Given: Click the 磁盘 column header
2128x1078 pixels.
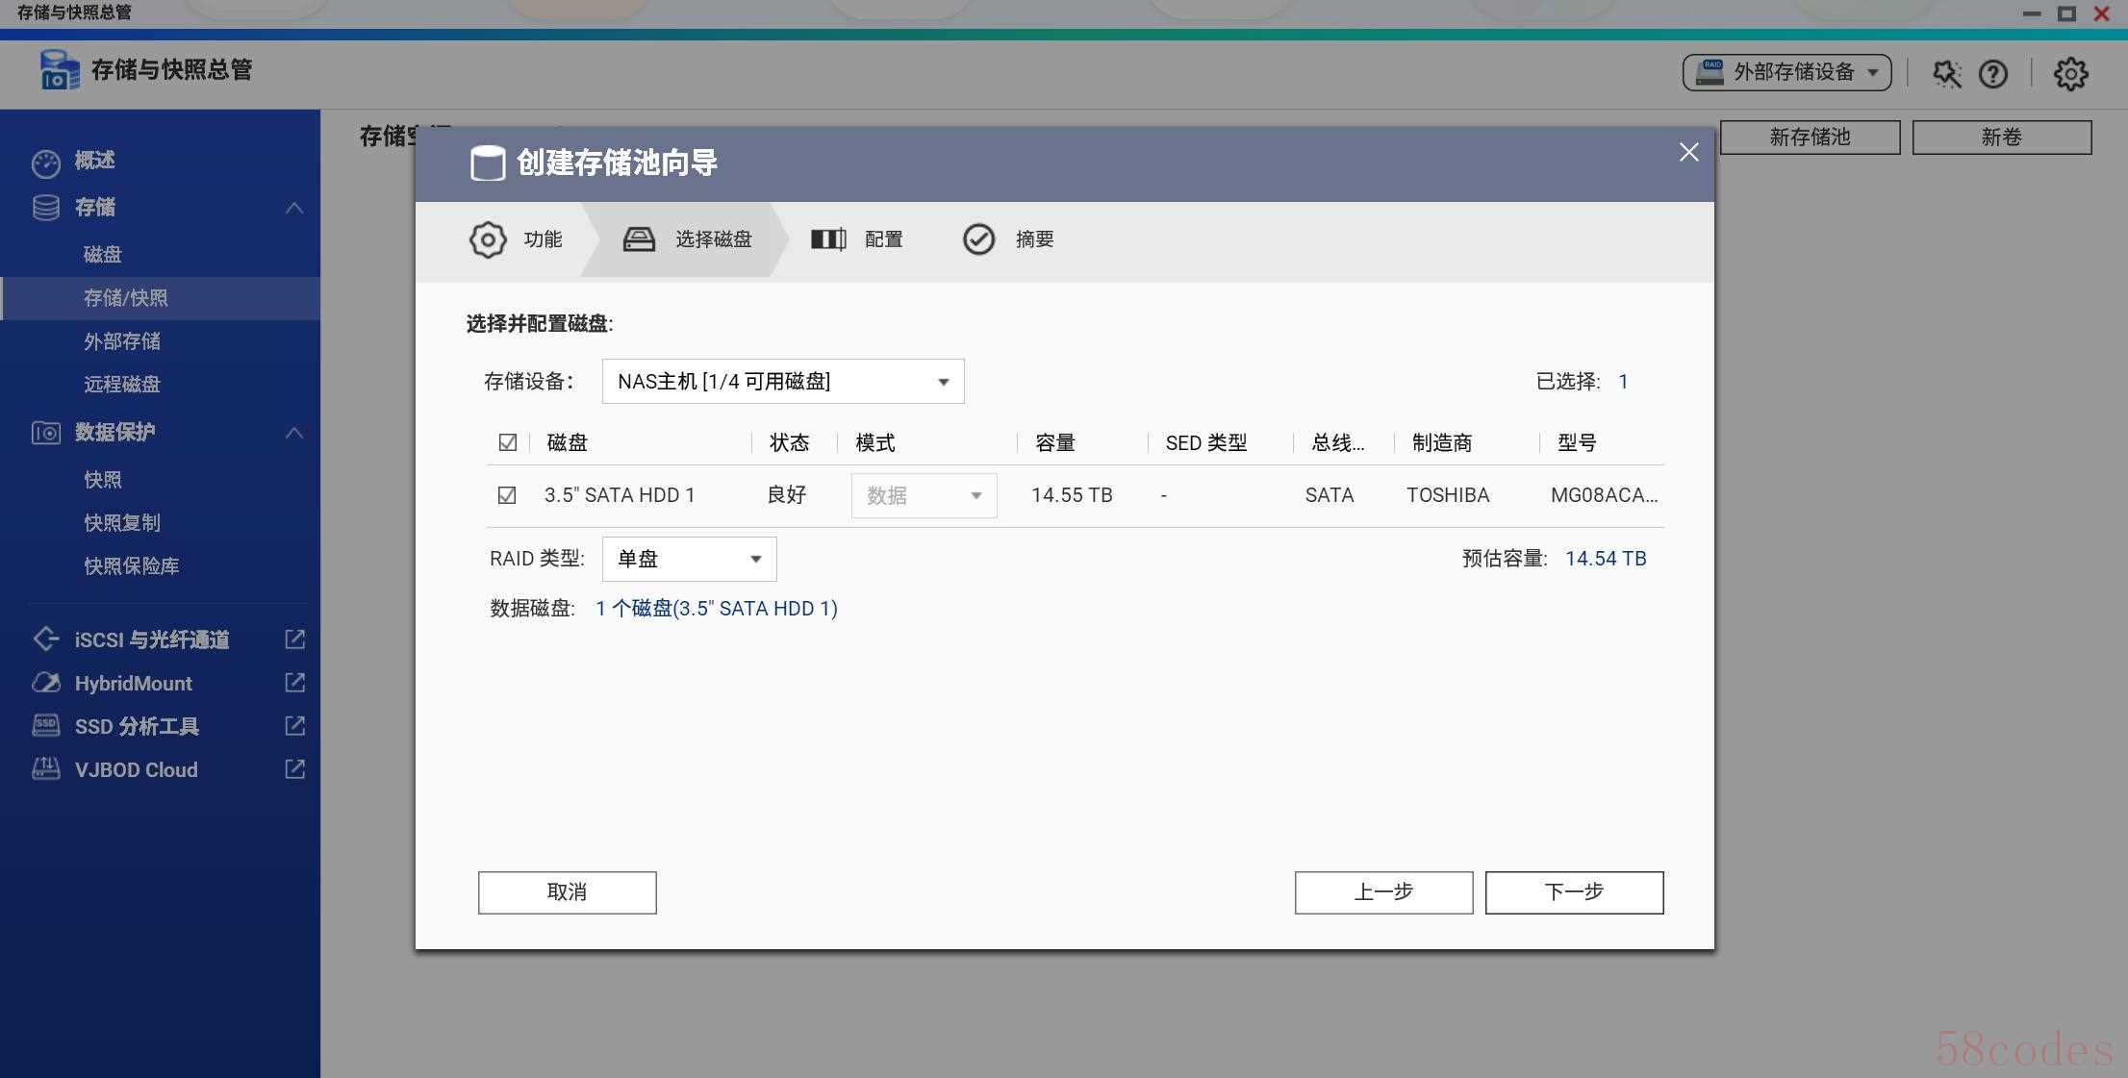Looking at the screenshot, I should click(567, 443).
